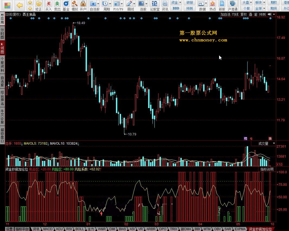Click the 18.49 high price label
The image size is (289, 231).
point(81,23)
